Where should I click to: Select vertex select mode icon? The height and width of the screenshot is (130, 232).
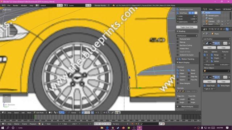click(83, 113)
